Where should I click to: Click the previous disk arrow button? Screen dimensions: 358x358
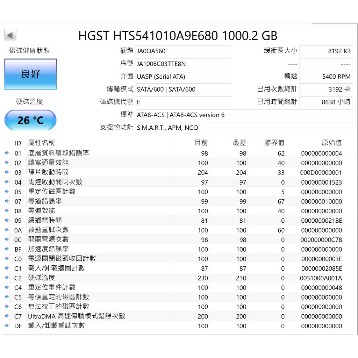10,35
